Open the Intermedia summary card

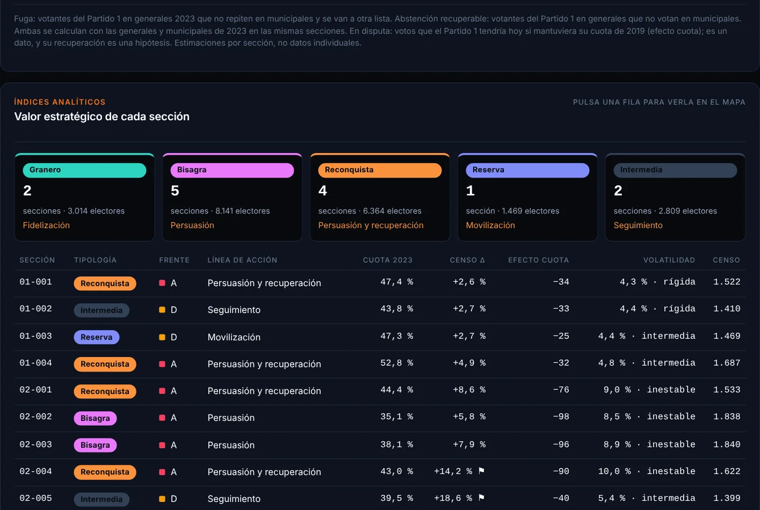(676, 197)
